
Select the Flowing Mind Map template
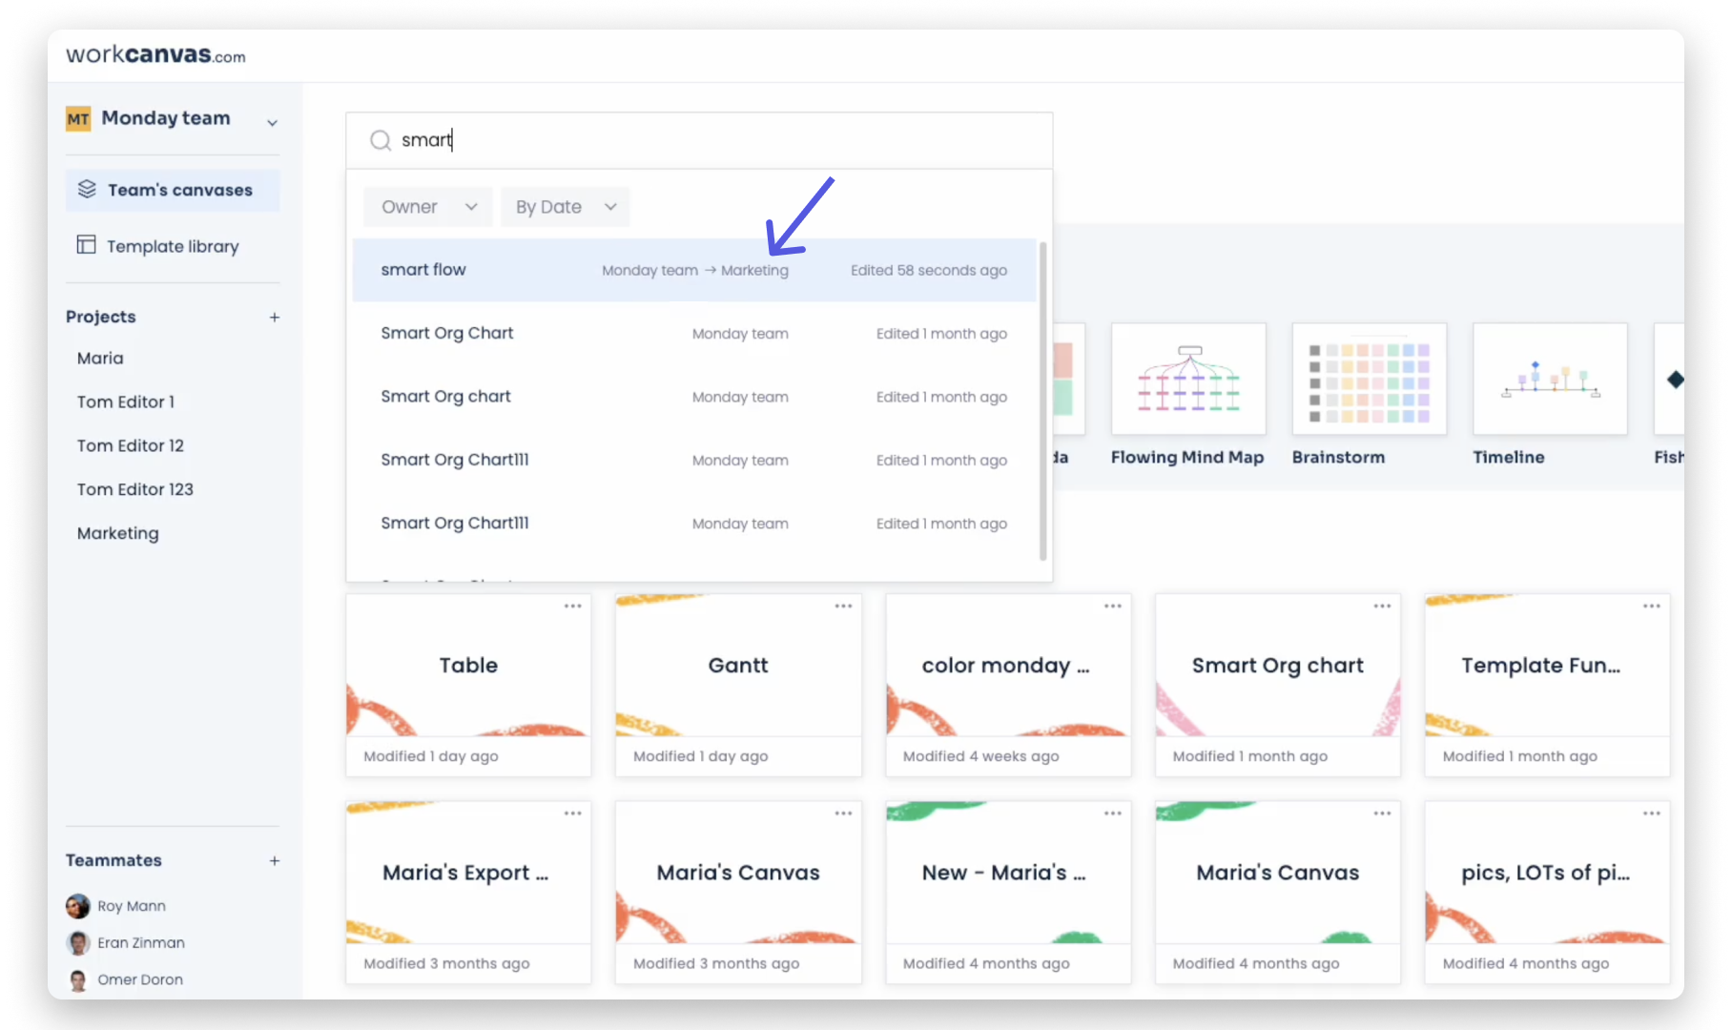(x=1187, y=379)
